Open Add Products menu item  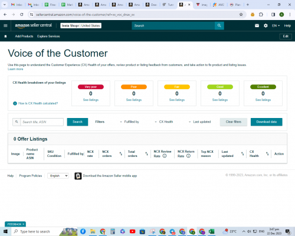[x=24, y=36]
